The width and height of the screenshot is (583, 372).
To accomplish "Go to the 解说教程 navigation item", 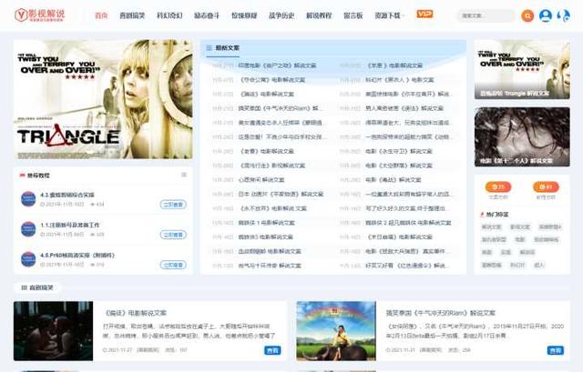I will pyautogui.click(x=319, y=15).
